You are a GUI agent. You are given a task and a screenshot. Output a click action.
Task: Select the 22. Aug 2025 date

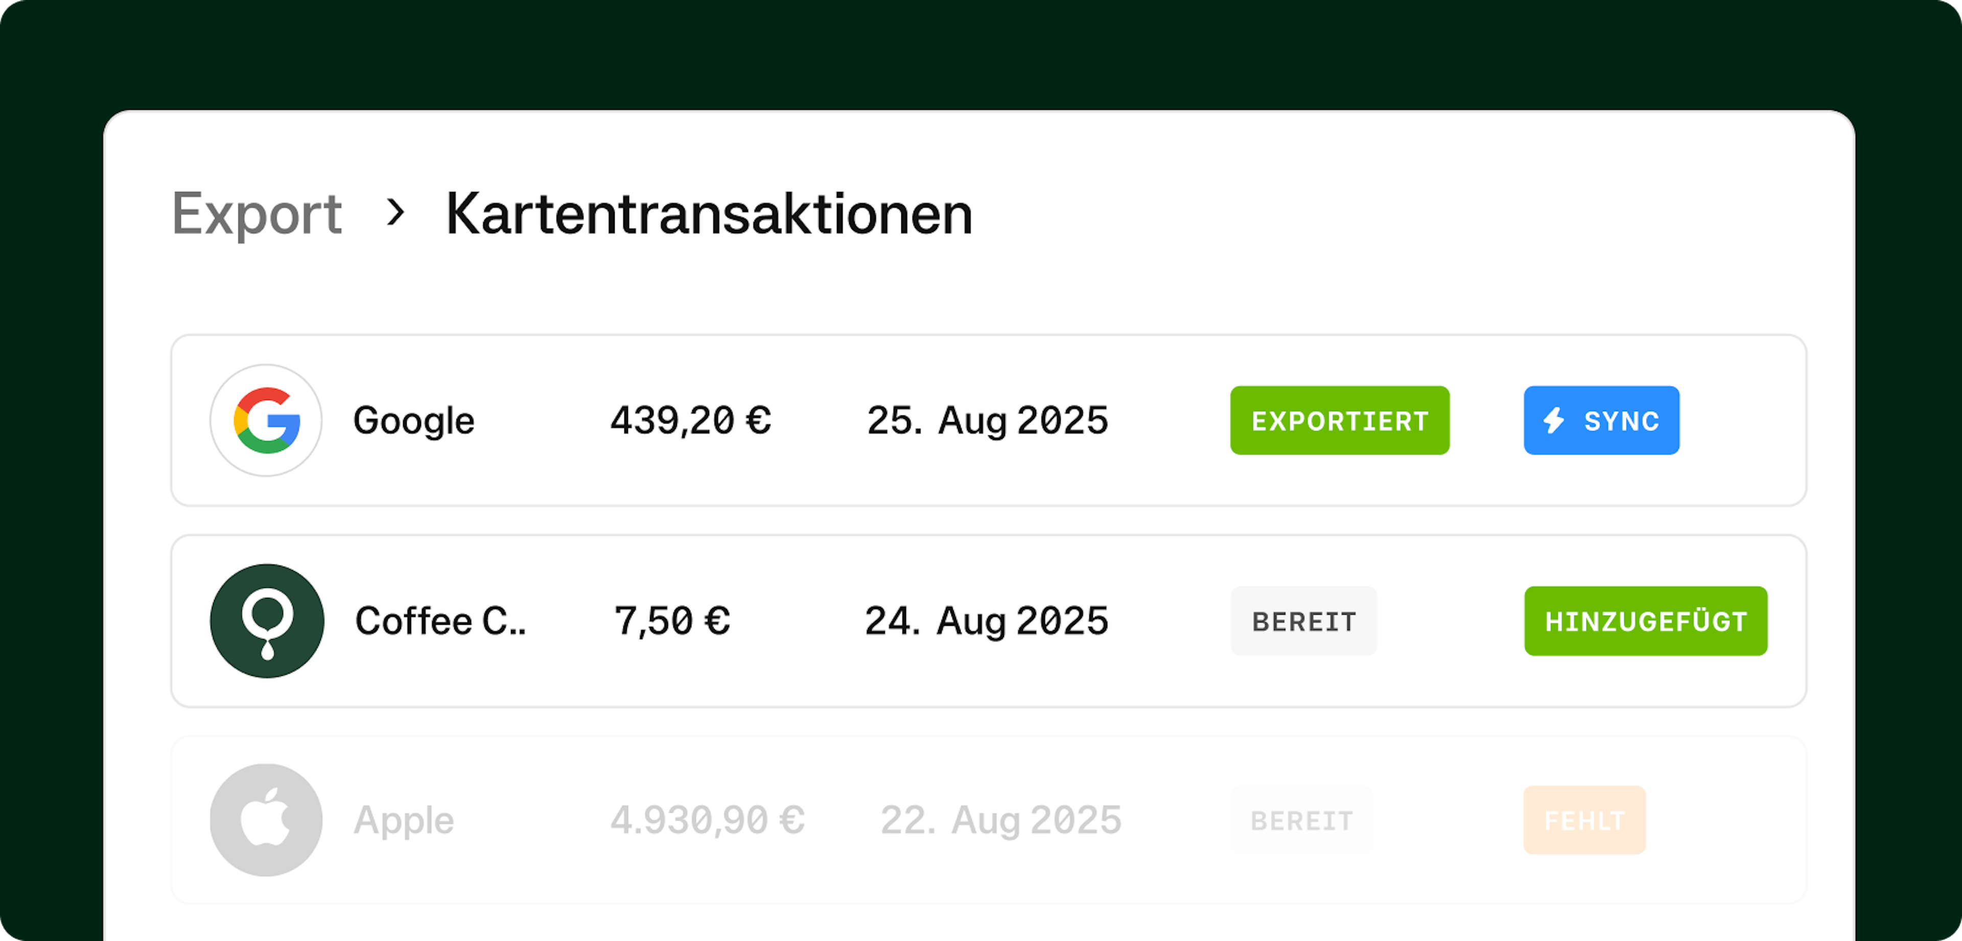1001,821
